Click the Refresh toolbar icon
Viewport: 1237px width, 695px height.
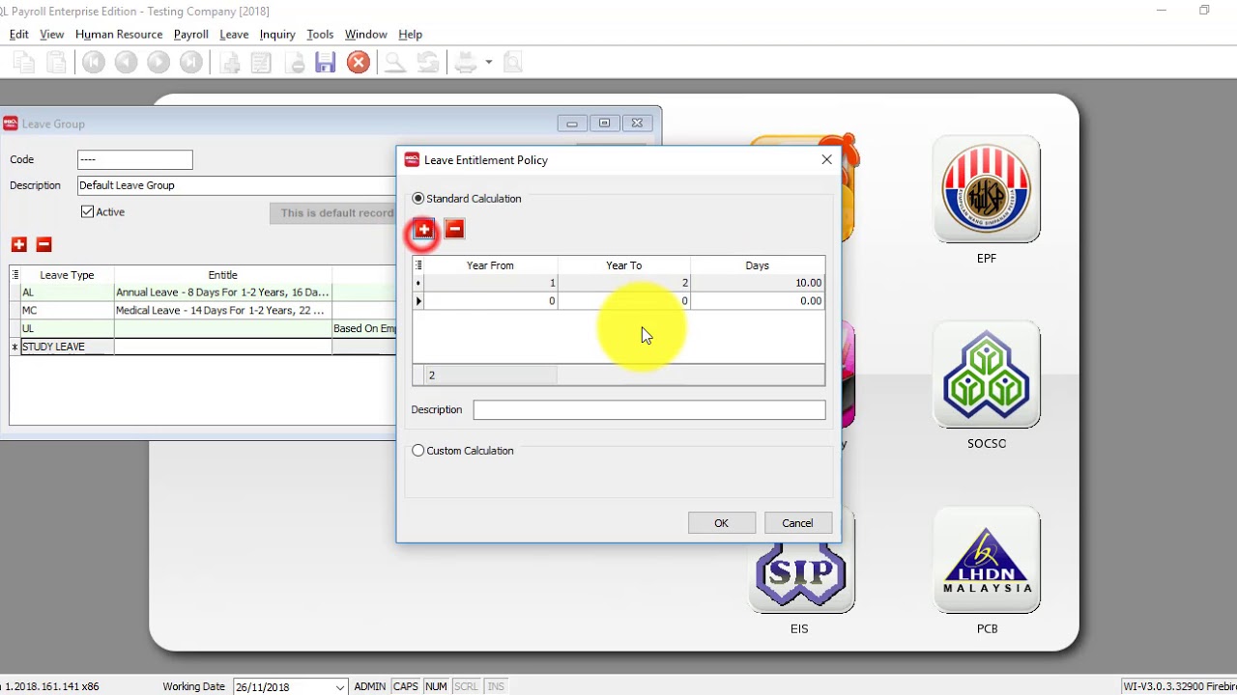coord(427,63)
